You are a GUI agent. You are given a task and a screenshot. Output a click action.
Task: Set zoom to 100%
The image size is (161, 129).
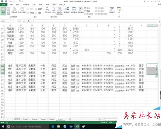(53, 10)
